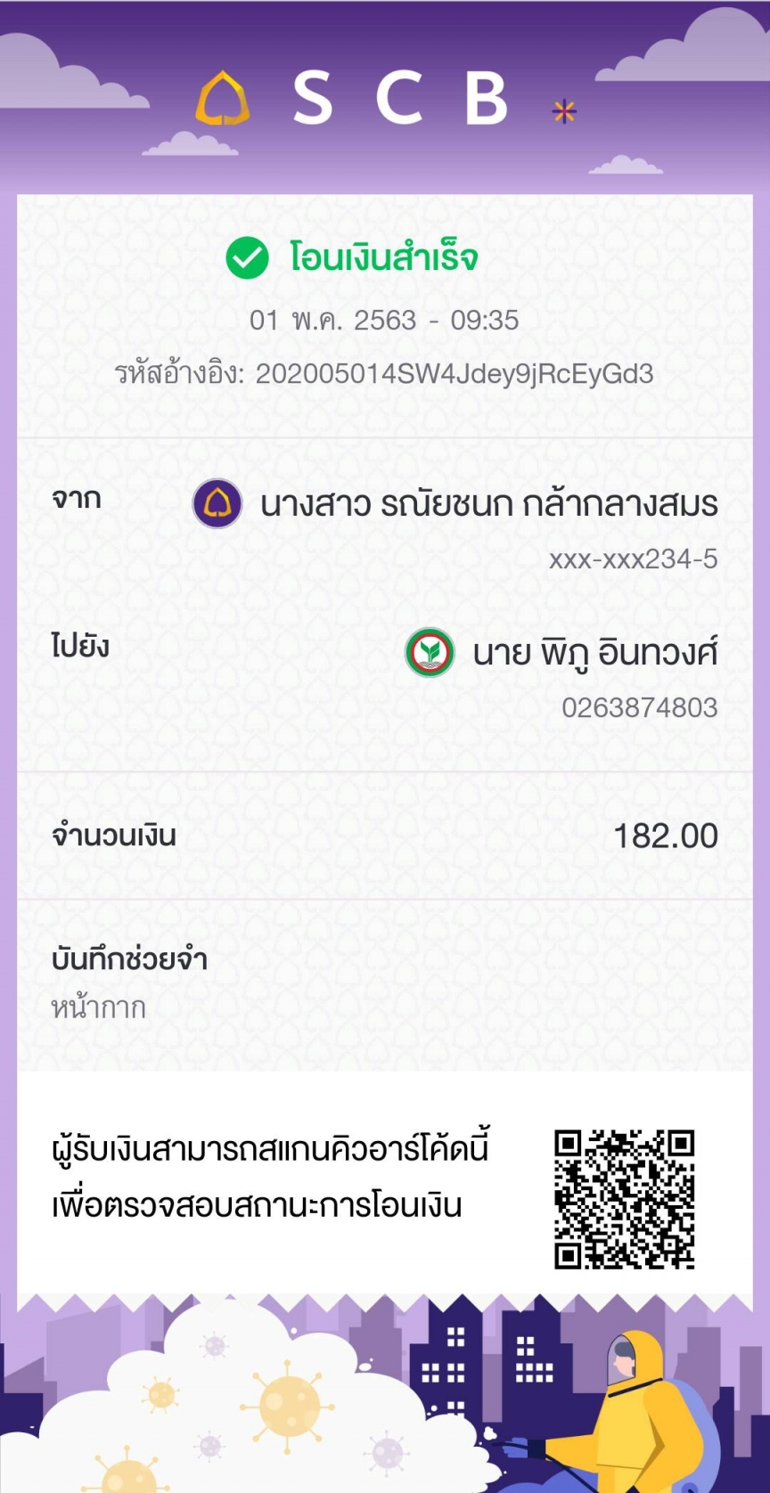
Task: Click the purple SCB sender bank icon
Action: [217, 503]
